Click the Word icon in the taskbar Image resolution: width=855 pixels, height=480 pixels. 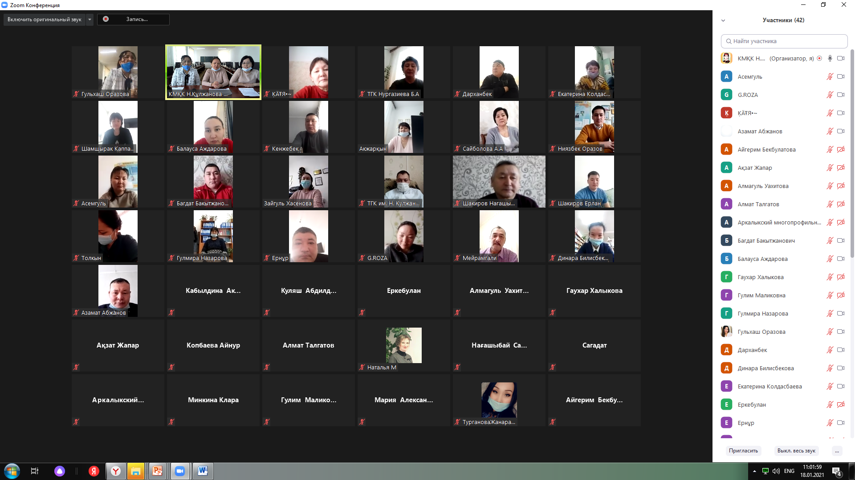click(x=203, y=471)
